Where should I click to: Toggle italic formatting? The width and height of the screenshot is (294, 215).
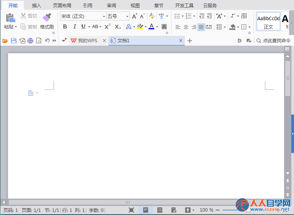click(x=74, y=27)
